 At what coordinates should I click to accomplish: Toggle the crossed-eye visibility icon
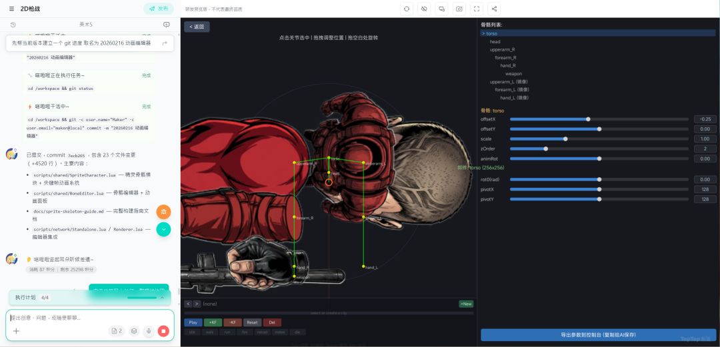click(x=424, y=9)
